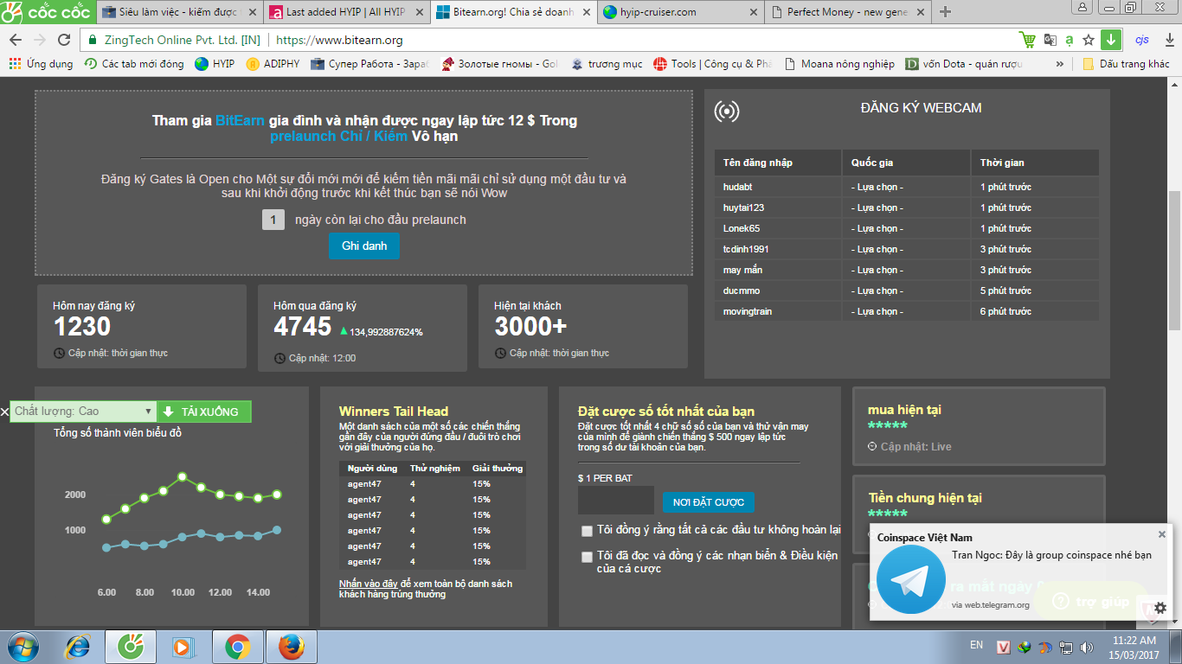Screen dimensions: 1182x664
Task: Close the Coinspace Việt Nam notification
Action: point(1162,534)
